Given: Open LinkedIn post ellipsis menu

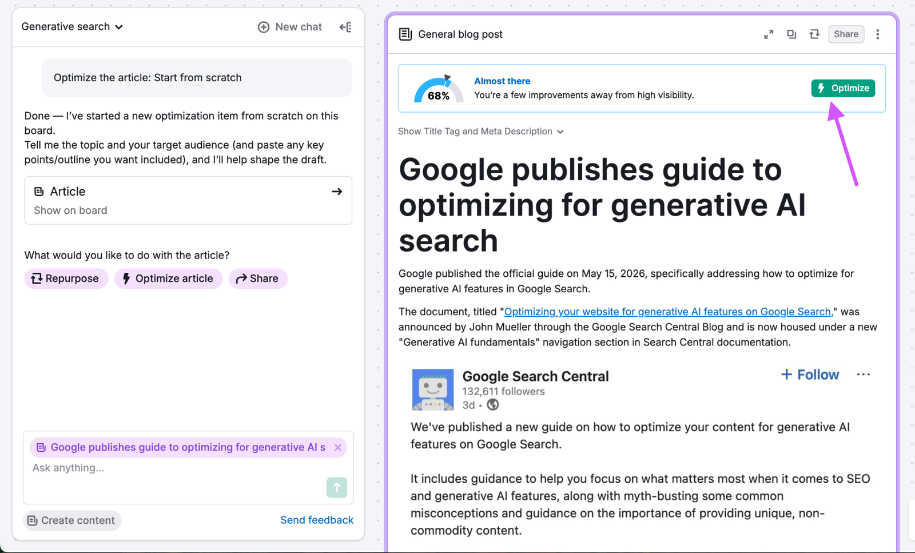Looking at the screenshot, I should (864, 375).
